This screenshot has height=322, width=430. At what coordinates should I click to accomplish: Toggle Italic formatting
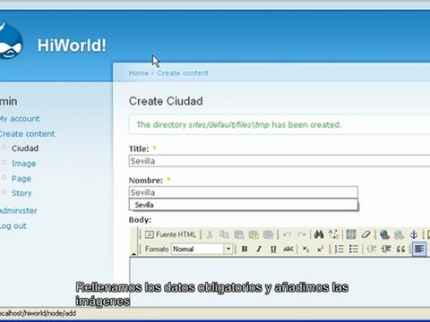click(x=259, y=249)
